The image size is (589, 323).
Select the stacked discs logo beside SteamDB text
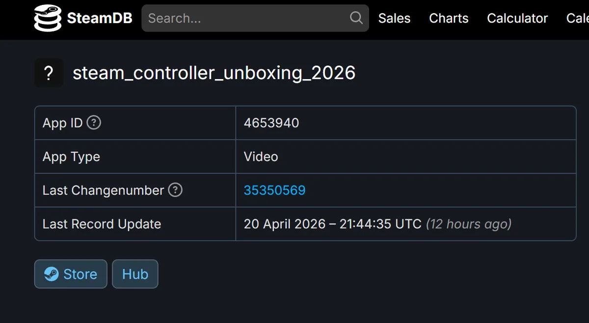tap(48, 18)
